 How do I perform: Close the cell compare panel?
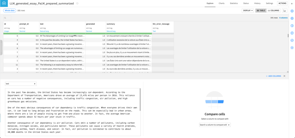click(284, 76)
